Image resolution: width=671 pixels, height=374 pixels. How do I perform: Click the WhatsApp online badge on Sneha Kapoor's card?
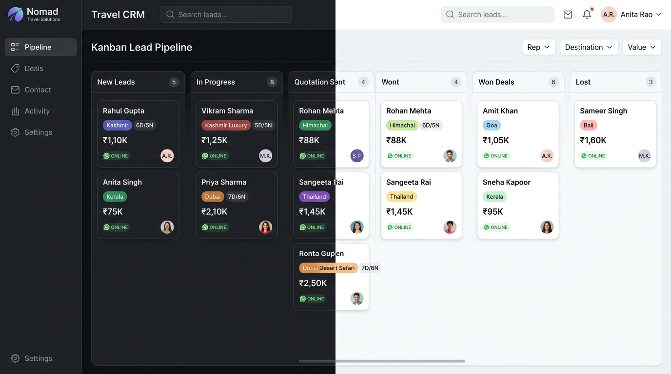click(496, 227)
